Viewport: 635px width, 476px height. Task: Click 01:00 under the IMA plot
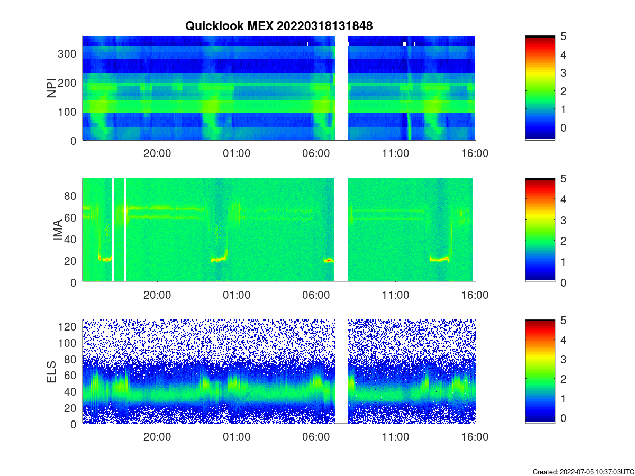click(237, 296)
